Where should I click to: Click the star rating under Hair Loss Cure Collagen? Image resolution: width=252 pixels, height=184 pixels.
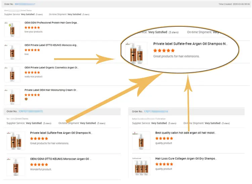click(x=164, y=164)
